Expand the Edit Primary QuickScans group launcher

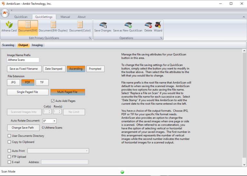(90, 38)
